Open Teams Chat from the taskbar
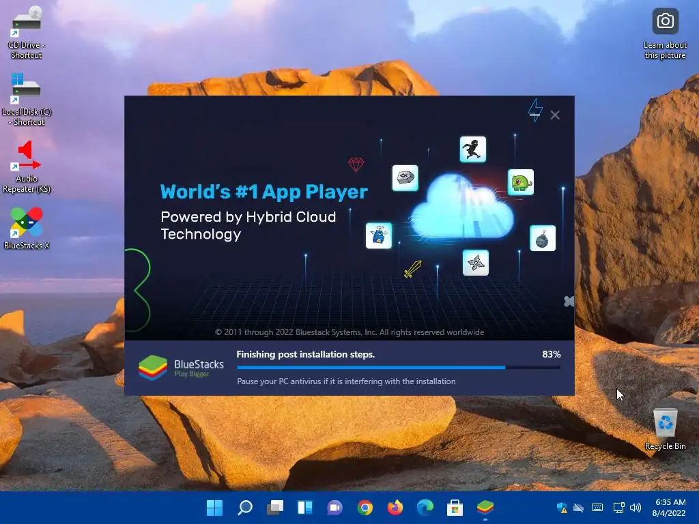The height and width of the screenshot is (524, 699). click(x=334, y=508)
